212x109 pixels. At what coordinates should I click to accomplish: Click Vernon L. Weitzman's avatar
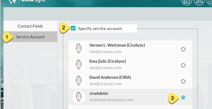[79, 48]
